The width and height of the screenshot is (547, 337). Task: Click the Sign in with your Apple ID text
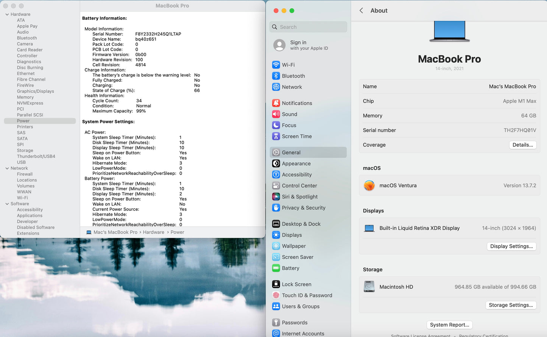tap(309, 45)
